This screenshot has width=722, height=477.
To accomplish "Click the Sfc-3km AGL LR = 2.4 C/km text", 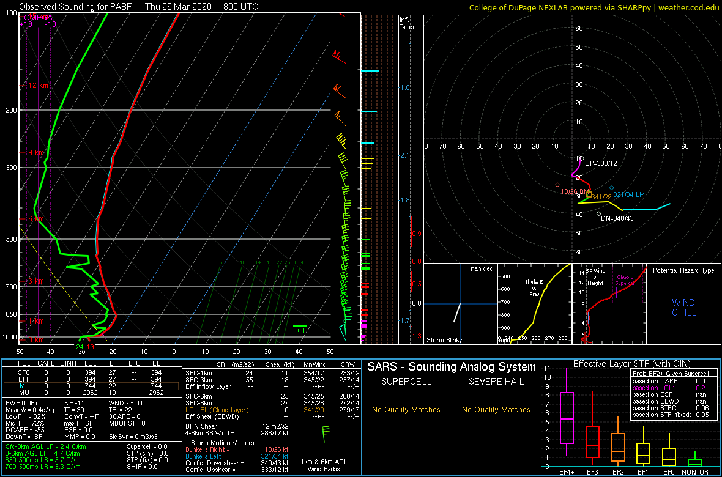I will pyautogui.click(x=46, y=447).
